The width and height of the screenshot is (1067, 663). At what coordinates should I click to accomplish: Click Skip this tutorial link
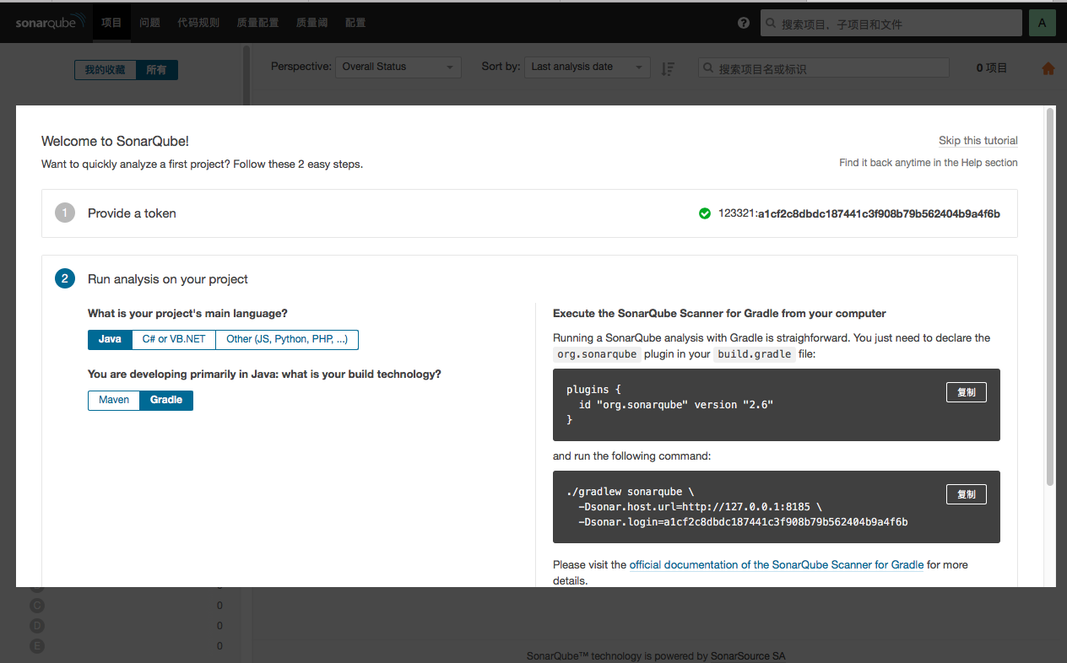tap(978, 141)
